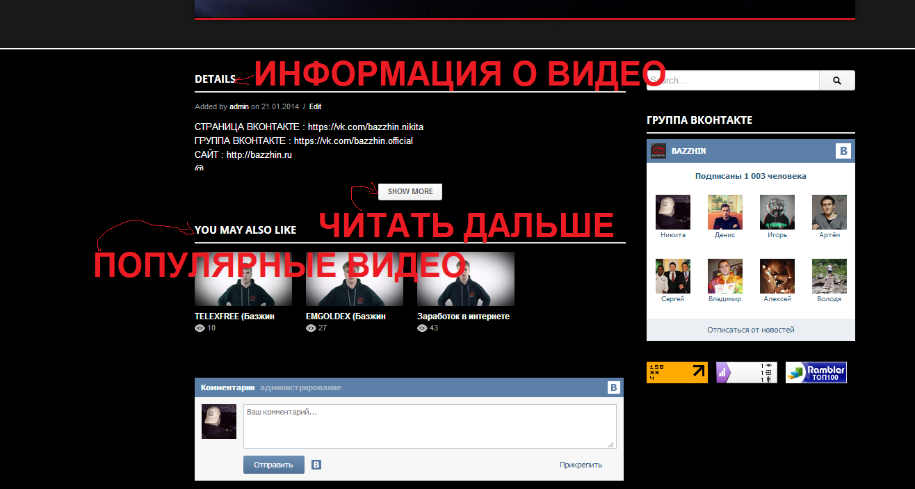Click name Володя under avatar
The image size is (915, 489).
tap(829, 299)
